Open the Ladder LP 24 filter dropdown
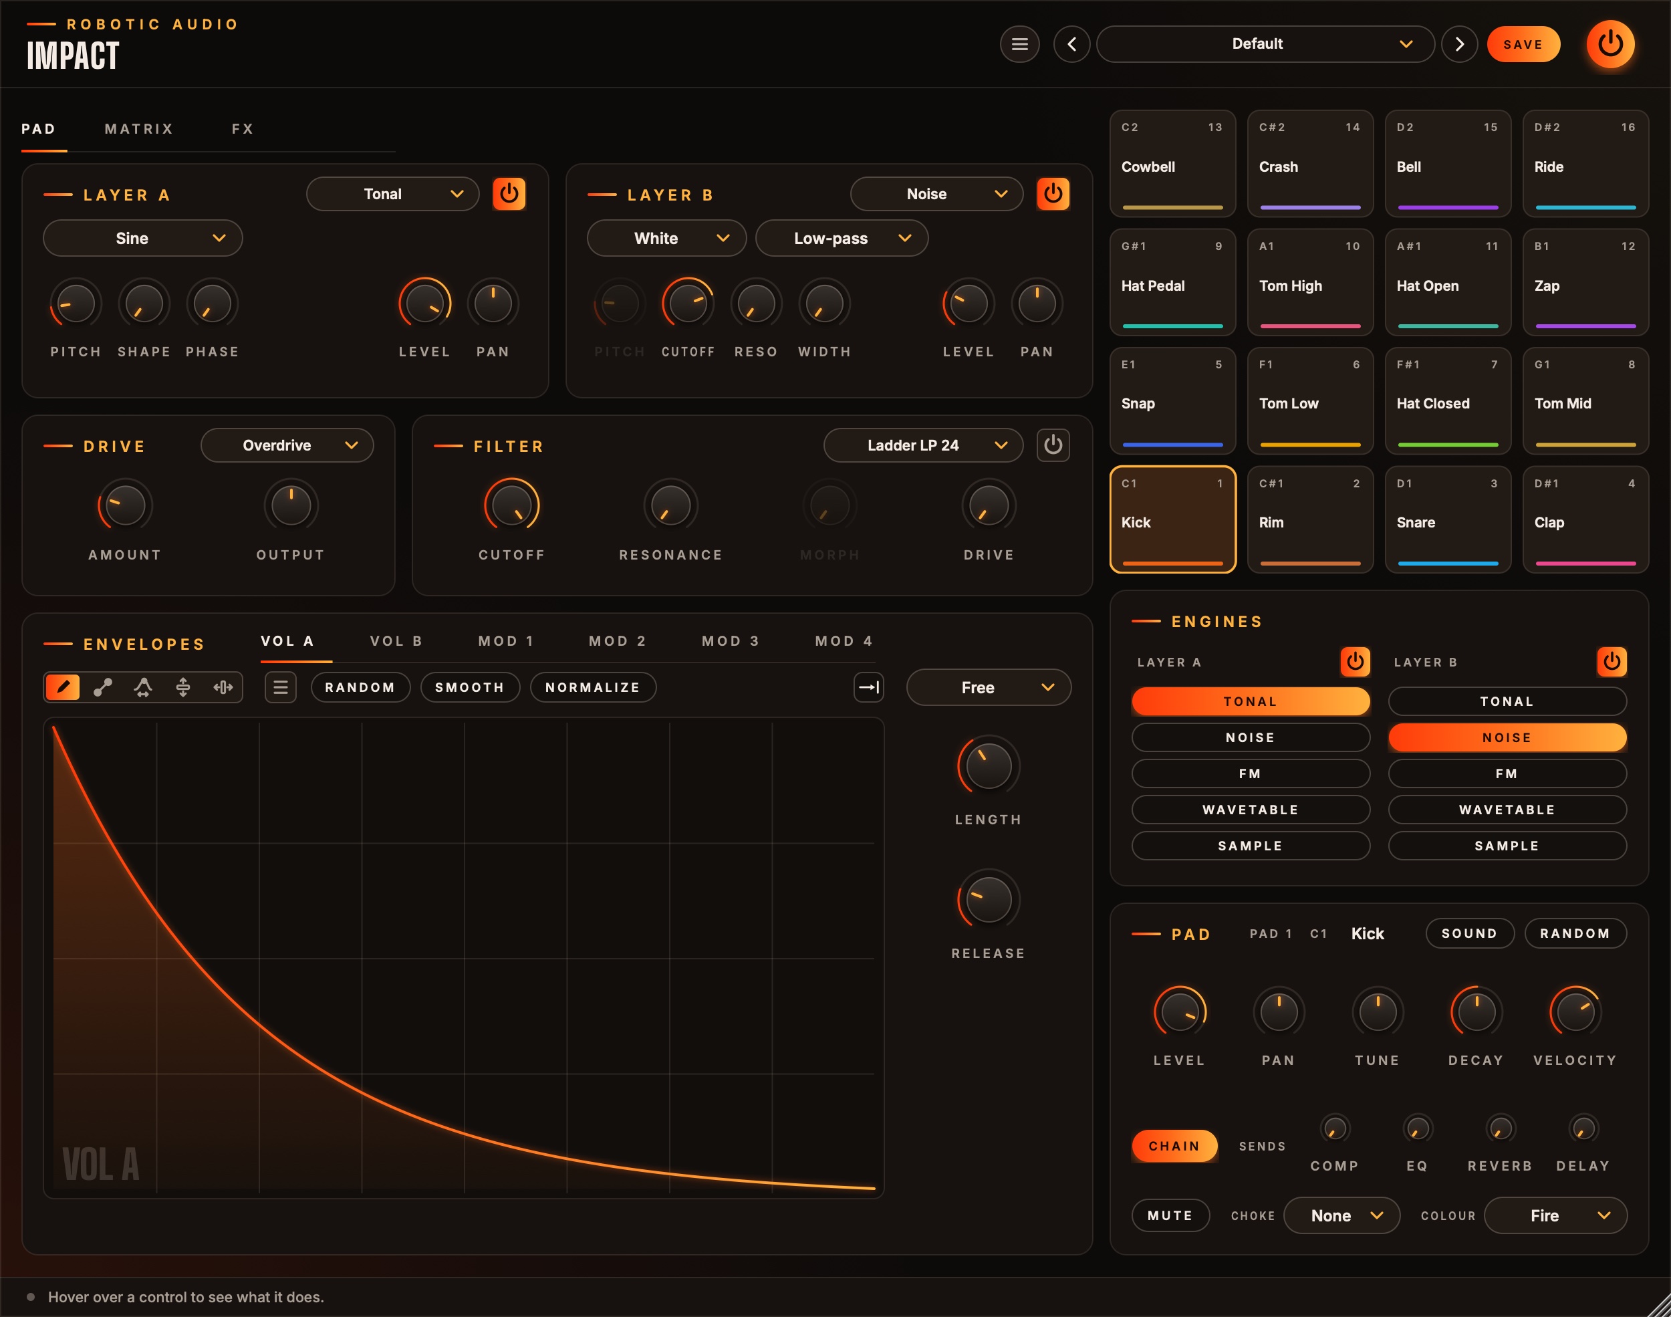Screen dimensions: 1671x1317 [923, 445]
